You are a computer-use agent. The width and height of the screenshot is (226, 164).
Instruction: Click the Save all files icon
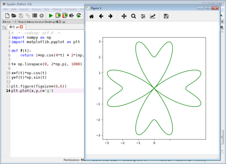tap(28, 15)
